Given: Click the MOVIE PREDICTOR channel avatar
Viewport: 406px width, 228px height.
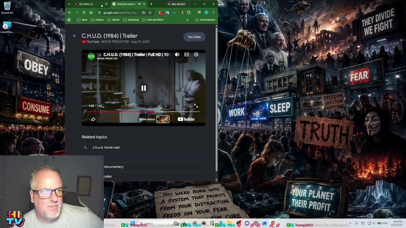Looking at the screenshot, I should 91,56.
